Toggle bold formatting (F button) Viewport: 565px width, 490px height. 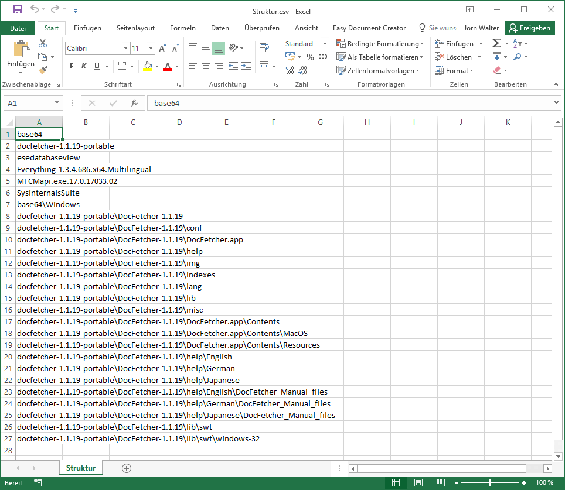(72, 66)
